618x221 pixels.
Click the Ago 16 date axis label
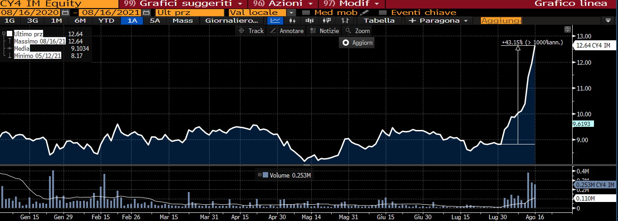coord(535,217)
